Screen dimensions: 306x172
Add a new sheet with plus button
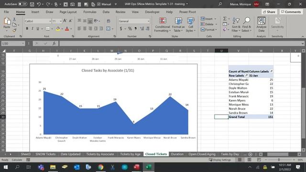[251, 154]
